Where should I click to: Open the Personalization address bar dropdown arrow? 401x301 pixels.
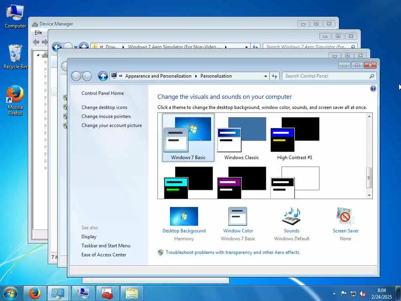266,76
